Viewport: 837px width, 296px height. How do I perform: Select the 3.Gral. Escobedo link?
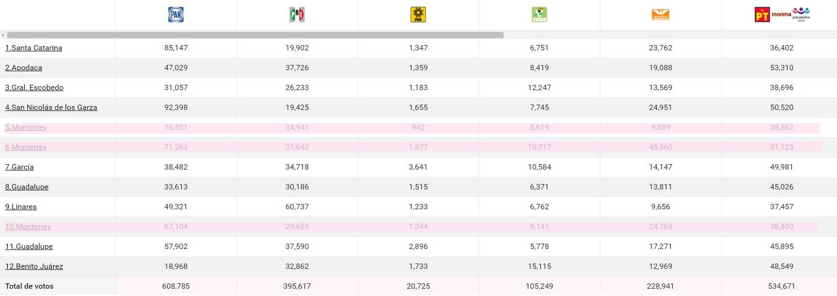tap(34, 88)
